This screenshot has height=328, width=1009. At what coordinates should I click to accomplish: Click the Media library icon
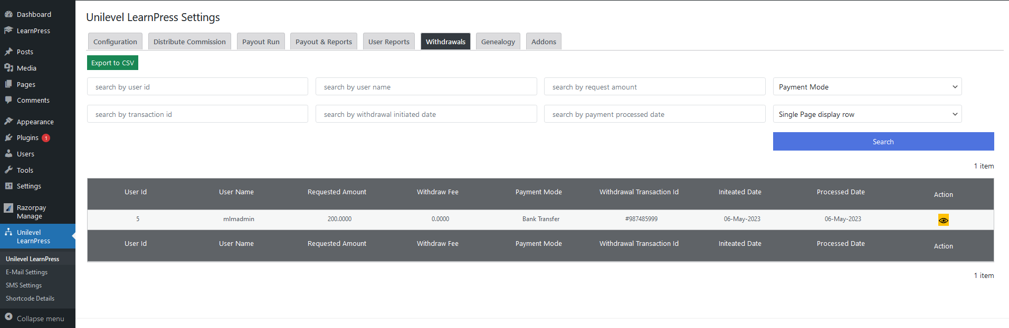[8, 68]
